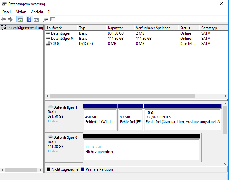Screen dimensions: 229x180
Task: Select the CD 0 list row name
Action: tap(55, 44)
